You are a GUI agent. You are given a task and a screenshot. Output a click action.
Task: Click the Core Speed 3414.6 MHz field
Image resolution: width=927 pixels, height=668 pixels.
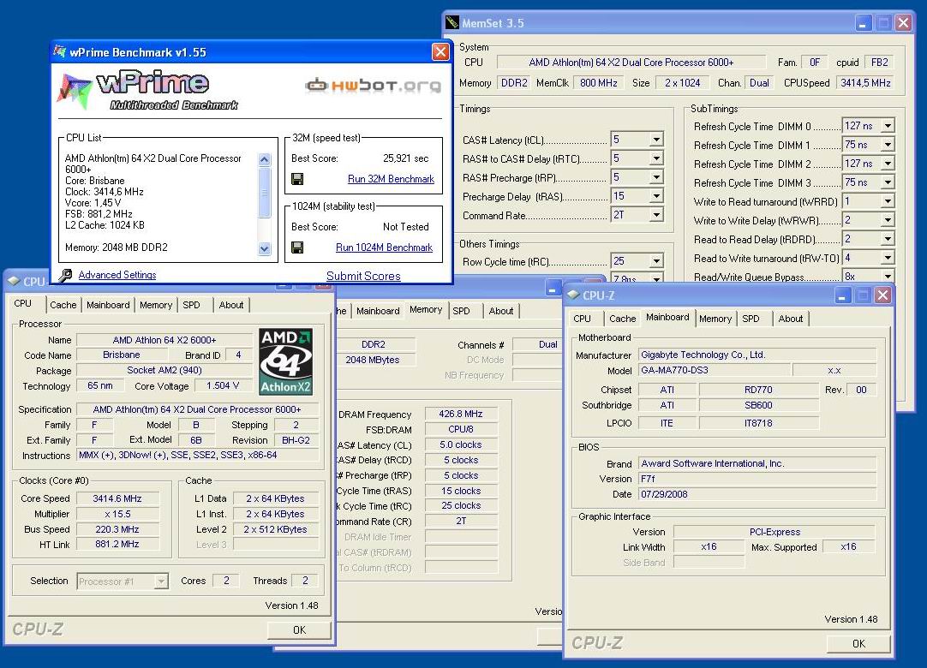click(x=117, y=498)
